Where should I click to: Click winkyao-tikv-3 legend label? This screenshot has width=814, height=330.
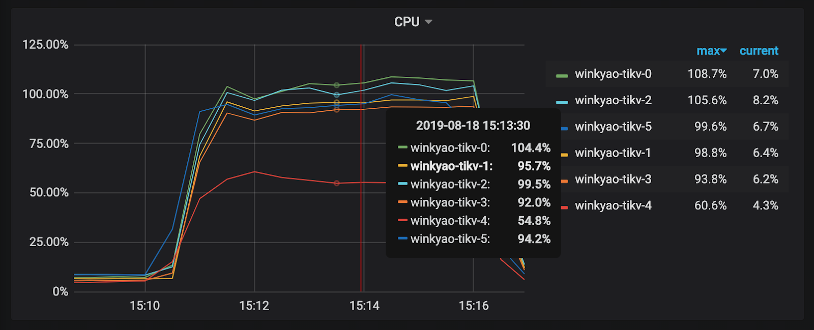(613, 179)
